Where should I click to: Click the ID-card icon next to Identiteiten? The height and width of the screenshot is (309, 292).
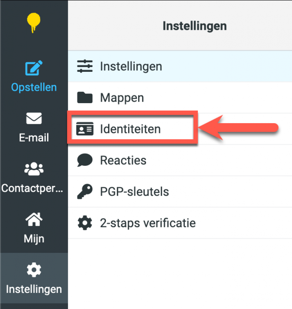(x=85, y=129)
